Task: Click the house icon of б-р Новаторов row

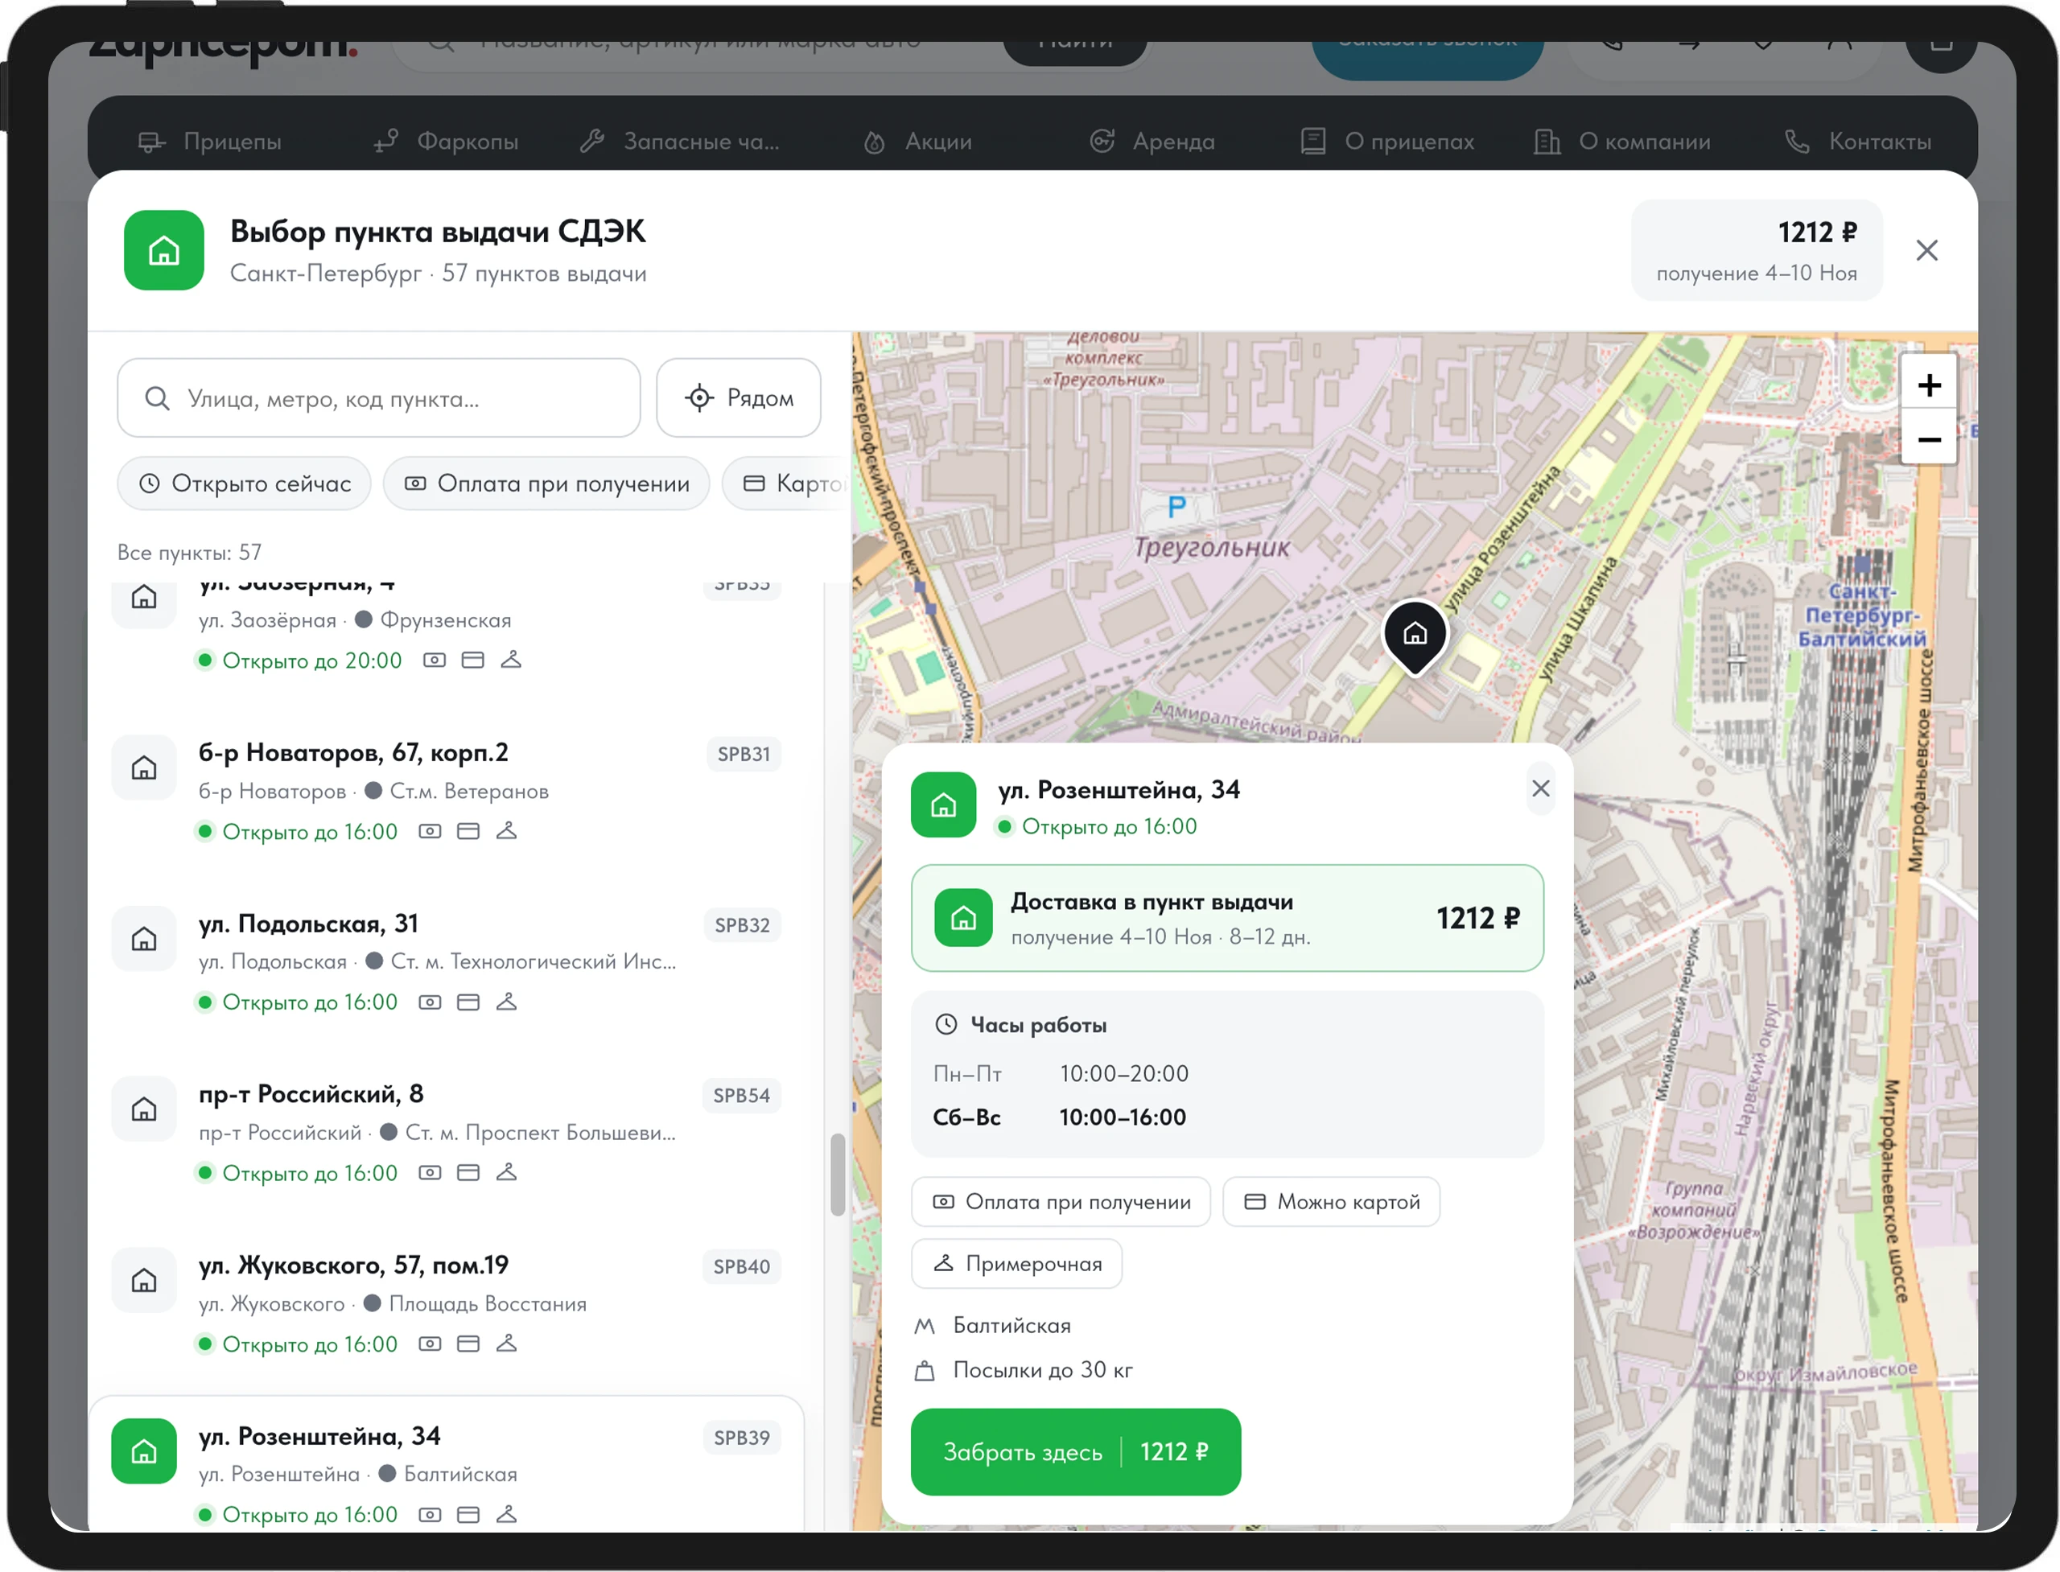Action: (x=144, y=767)
